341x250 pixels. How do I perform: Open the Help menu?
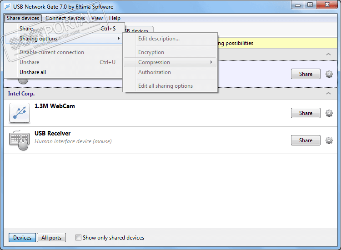coord(115,18)
